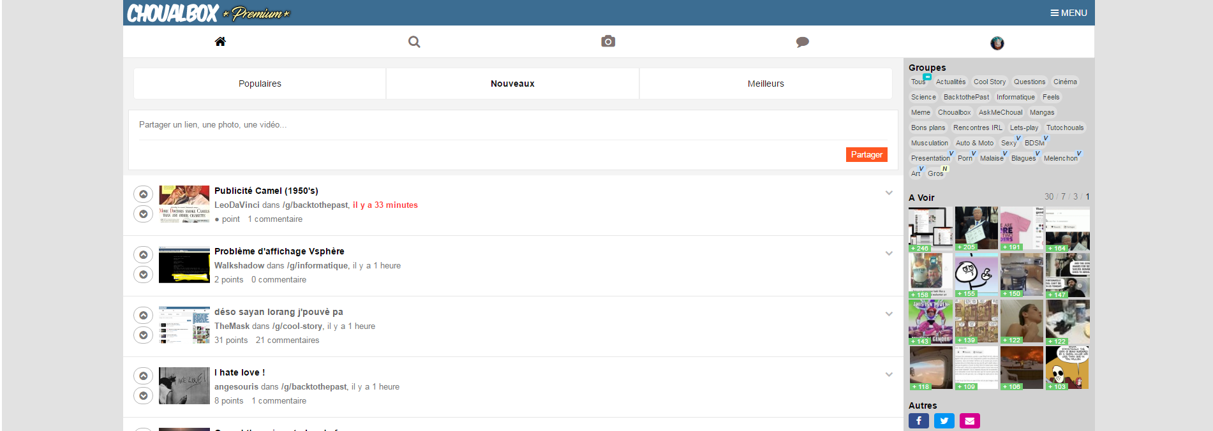1213x431 pixels.
Task: Open the MENU hamburger dropdown
Action: click(1069, 13)
